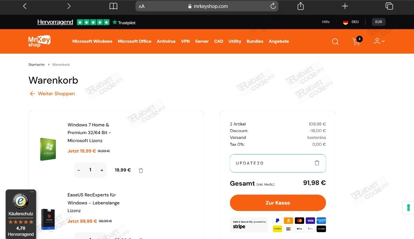Open Windows 7 Home & Premium product thumbnail

[x=48, y=149]
